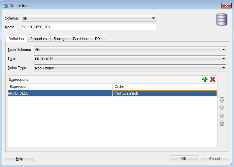
Task: Expand the Table Schema dropdown
Action: [224, 50]
